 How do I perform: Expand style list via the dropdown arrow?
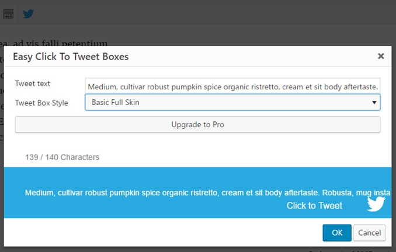pyautogui.click(x=374, y=103)
